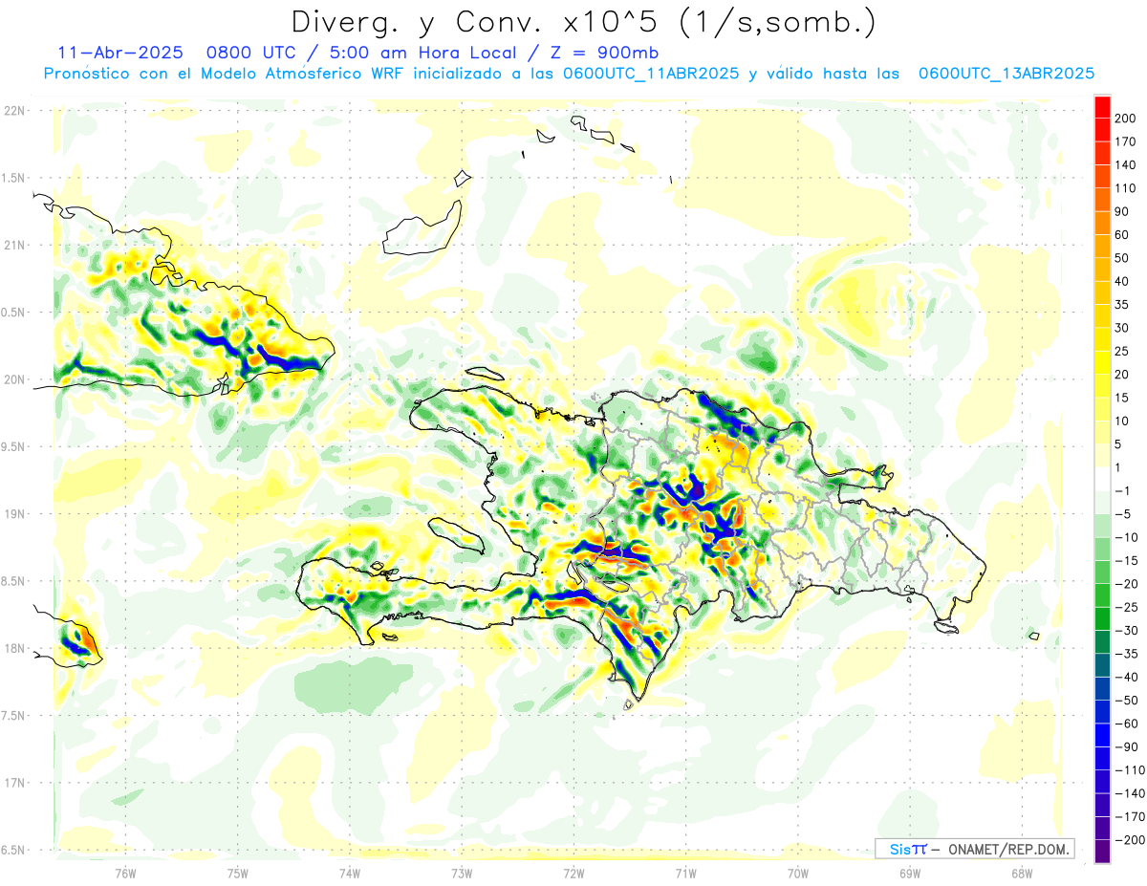Viewport: 1147px width, 886px height.
Task: Click the '9.5N' latitude label
Action: 14,446
